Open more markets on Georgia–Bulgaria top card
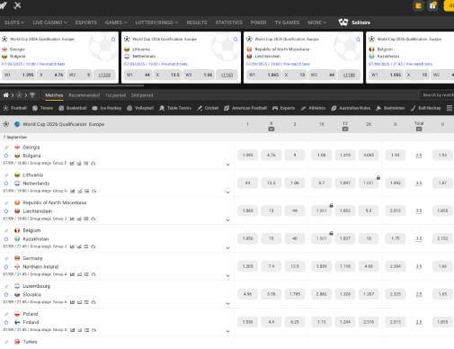Screen dimensions: 454x349 pyautogui.click(x=104, y=75)
